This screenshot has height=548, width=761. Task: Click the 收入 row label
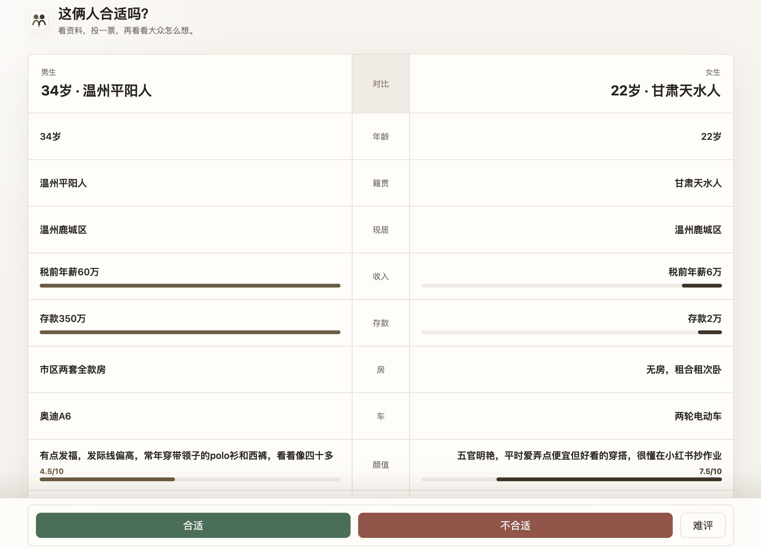click(380, 276)
